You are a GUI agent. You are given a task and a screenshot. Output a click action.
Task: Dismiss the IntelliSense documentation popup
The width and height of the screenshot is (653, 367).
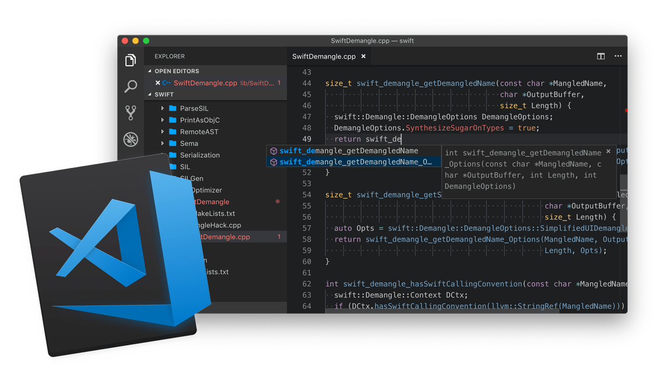click(608, 151)
